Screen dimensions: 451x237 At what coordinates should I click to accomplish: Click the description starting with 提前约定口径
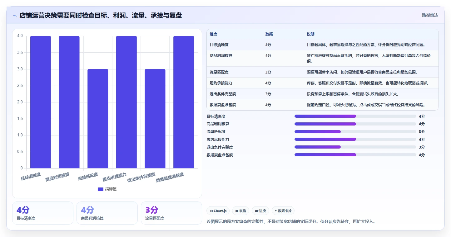point(366,105)
